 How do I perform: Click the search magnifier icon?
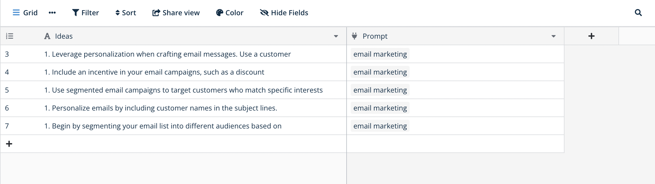[638, 13]
